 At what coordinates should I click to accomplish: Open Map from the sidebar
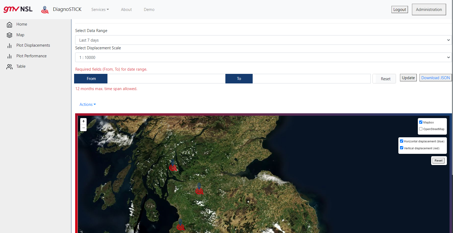point(20,35)
